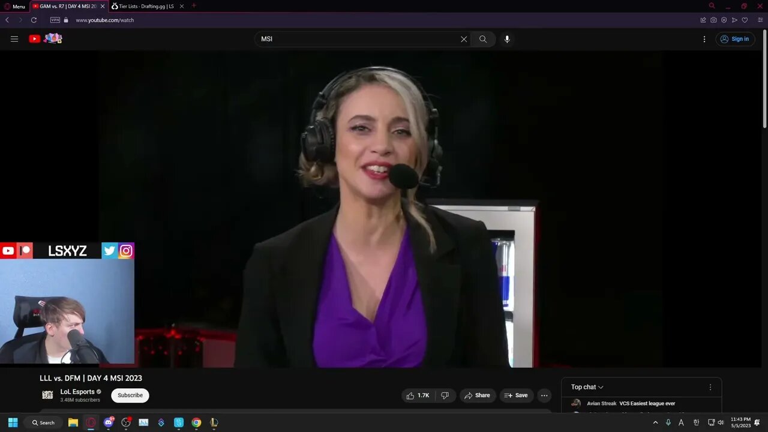Reload the current page

coord(34,20)
